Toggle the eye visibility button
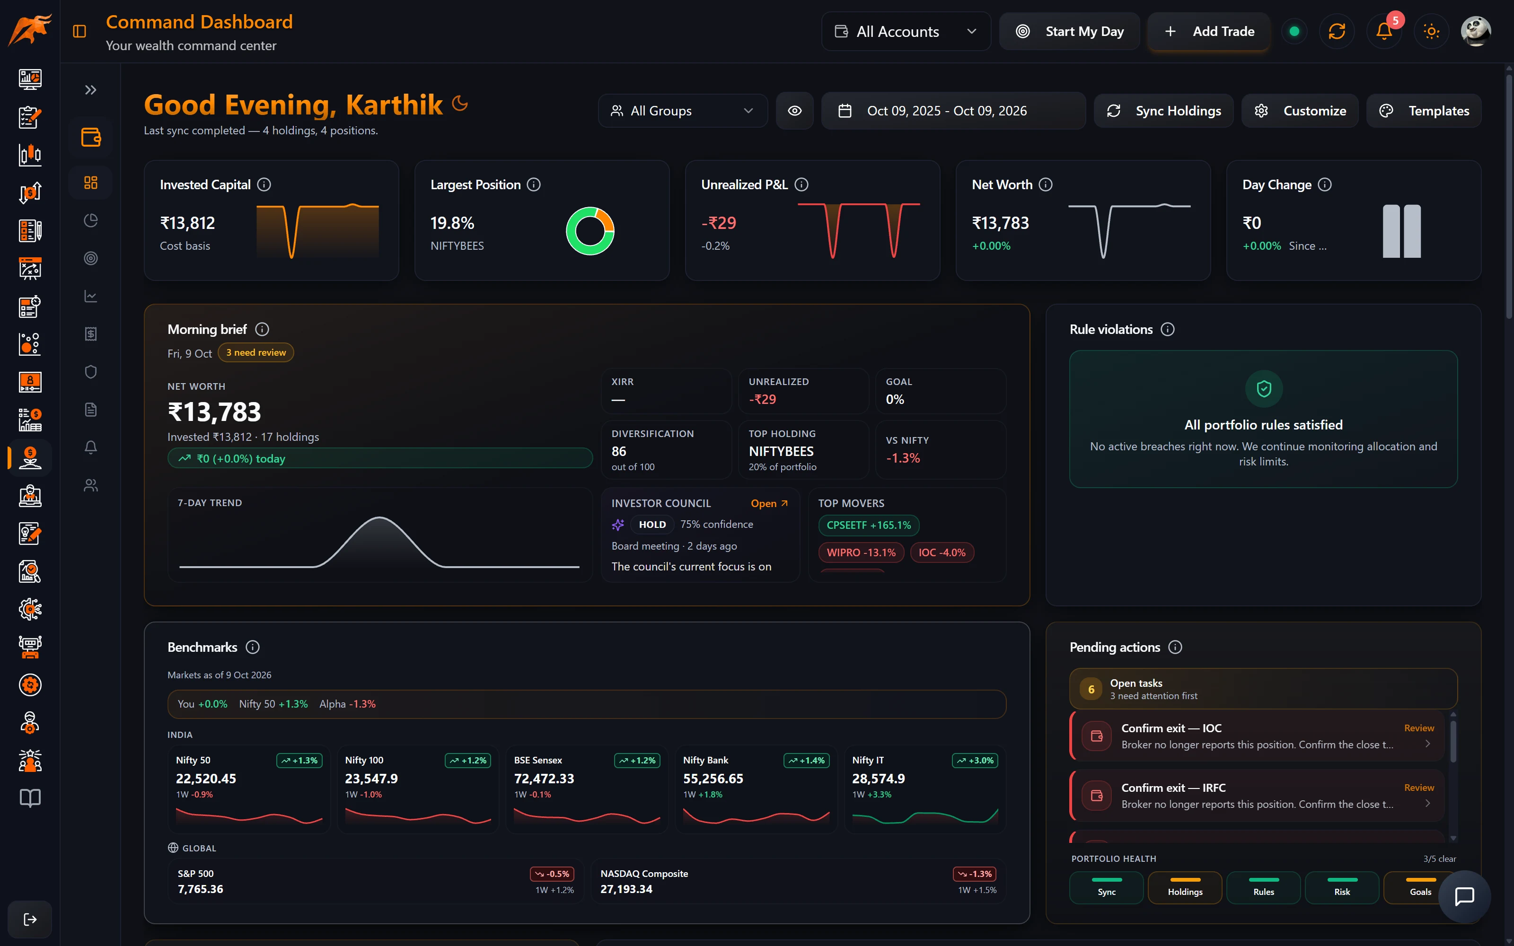This screenshot has width=1514, height=946. (x=794, y=111)
